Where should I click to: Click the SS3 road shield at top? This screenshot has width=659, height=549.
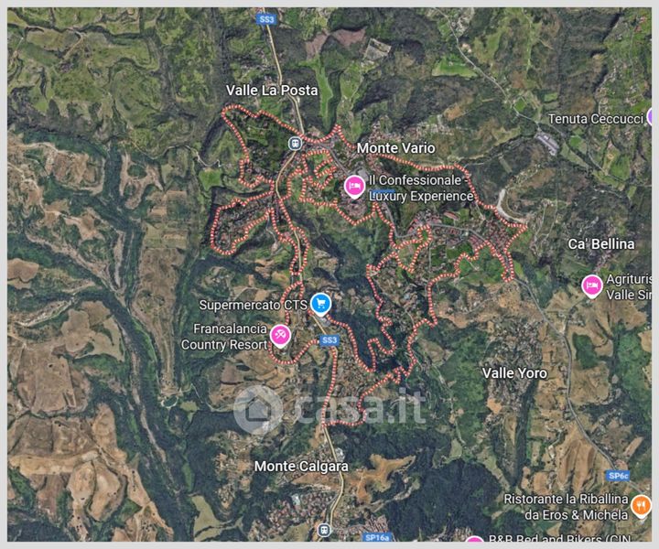click(x=266, y=19)
